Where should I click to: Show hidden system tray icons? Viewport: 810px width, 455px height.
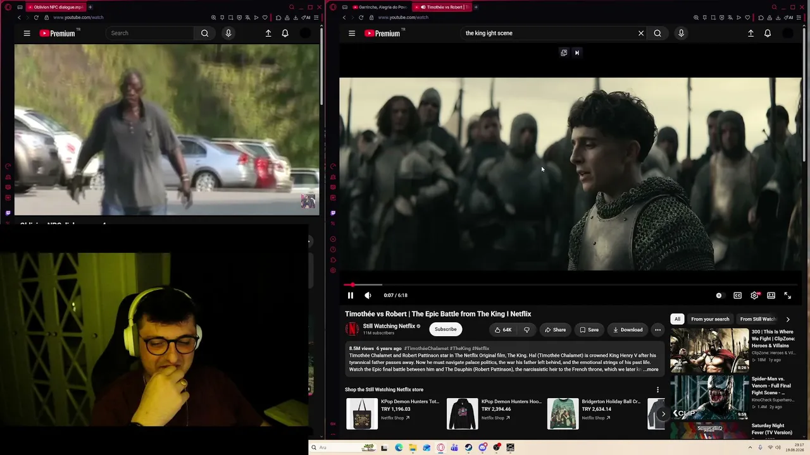(x=750, y=447)
